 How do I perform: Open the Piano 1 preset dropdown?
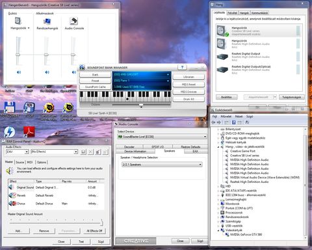pos(168,81)
